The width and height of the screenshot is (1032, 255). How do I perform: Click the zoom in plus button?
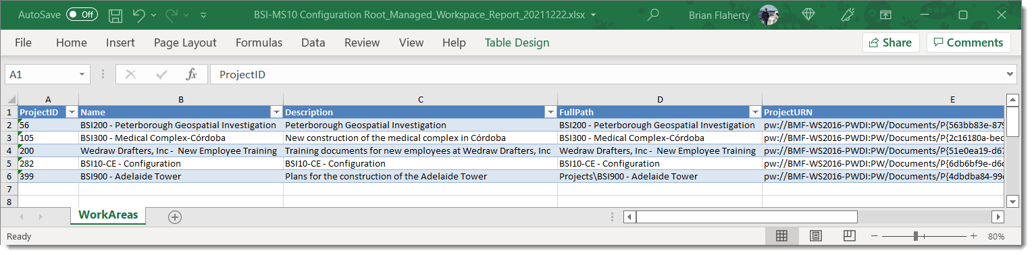[x=974, y=236]
